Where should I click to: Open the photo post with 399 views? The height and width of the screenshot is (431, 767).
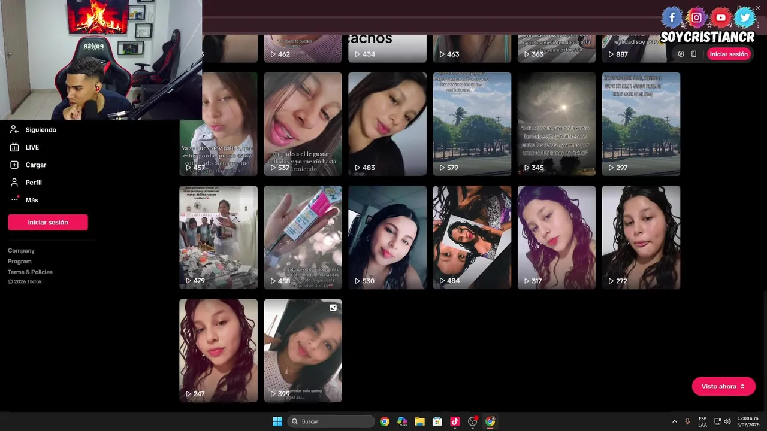[x=303, y=351]
